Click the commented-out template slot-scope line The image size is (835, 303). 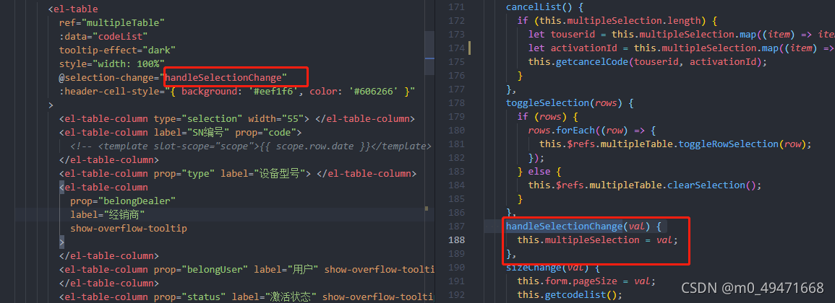250,146
